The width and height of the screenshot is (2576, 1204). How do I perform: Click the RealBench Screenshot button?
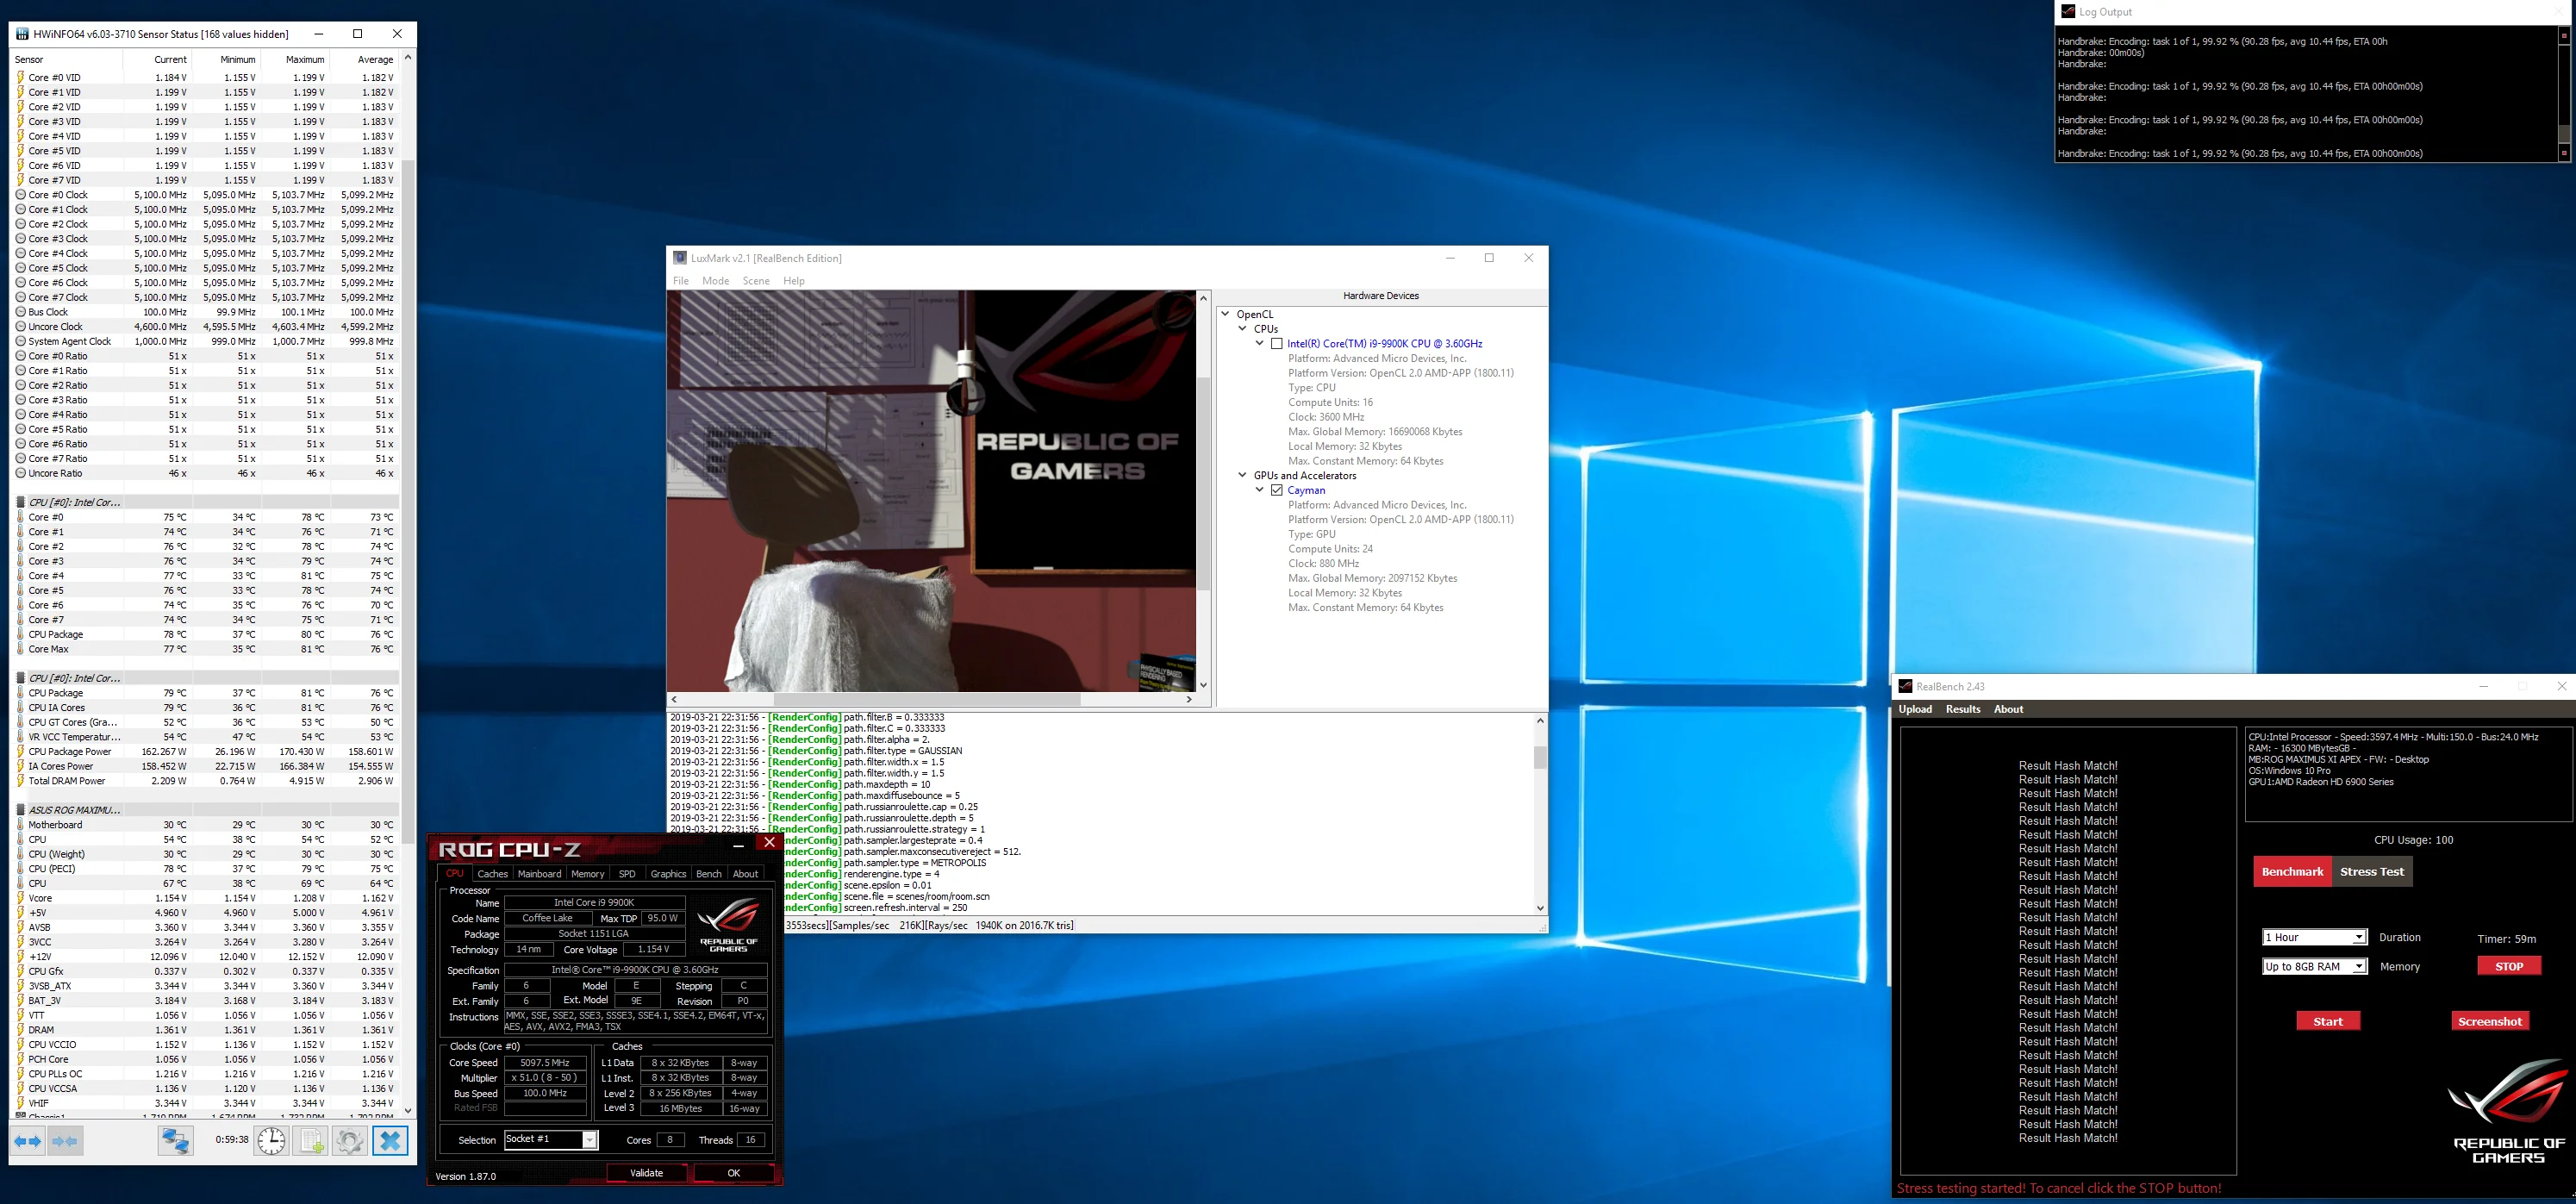tap(2490, 1021)
